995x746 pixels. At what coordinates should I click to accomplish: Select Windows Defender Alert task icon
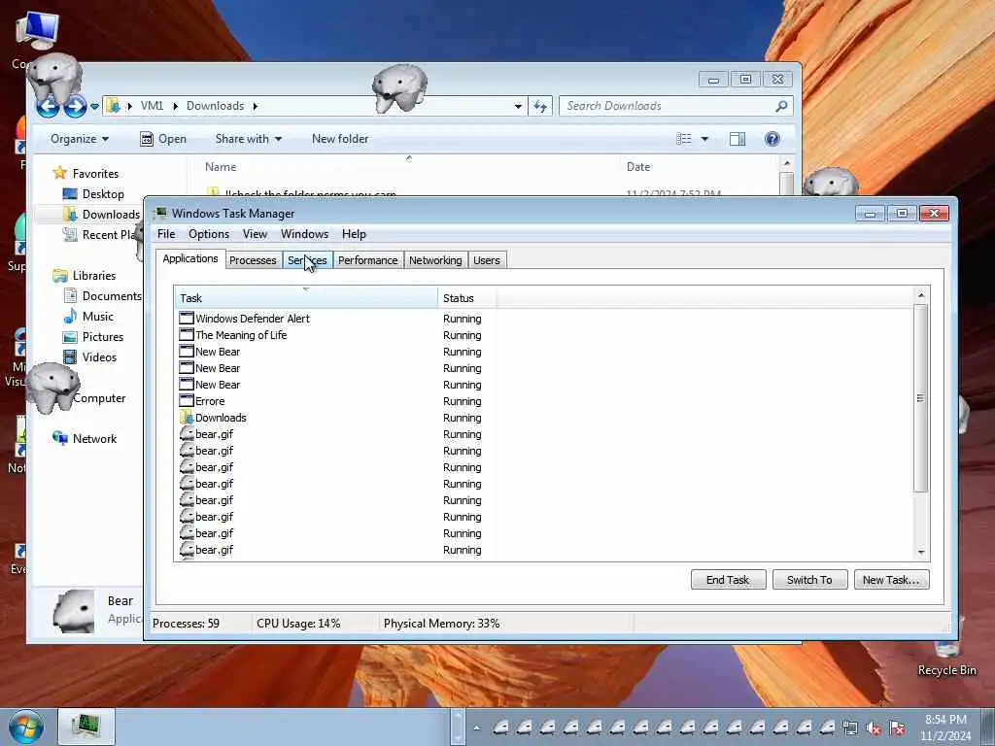click(x=186, y=319)
